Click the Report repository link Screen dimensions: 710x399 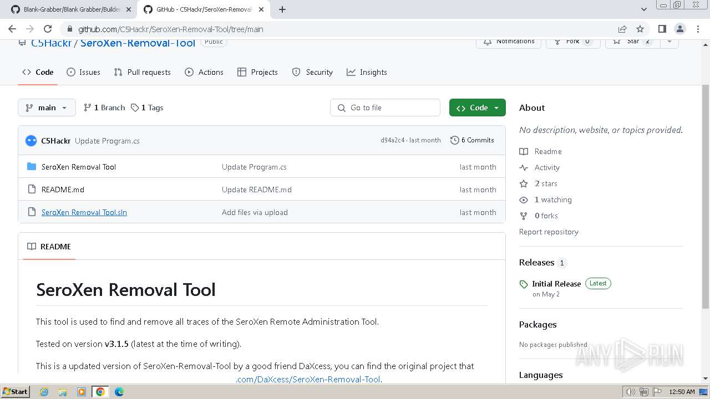point(549,232)
